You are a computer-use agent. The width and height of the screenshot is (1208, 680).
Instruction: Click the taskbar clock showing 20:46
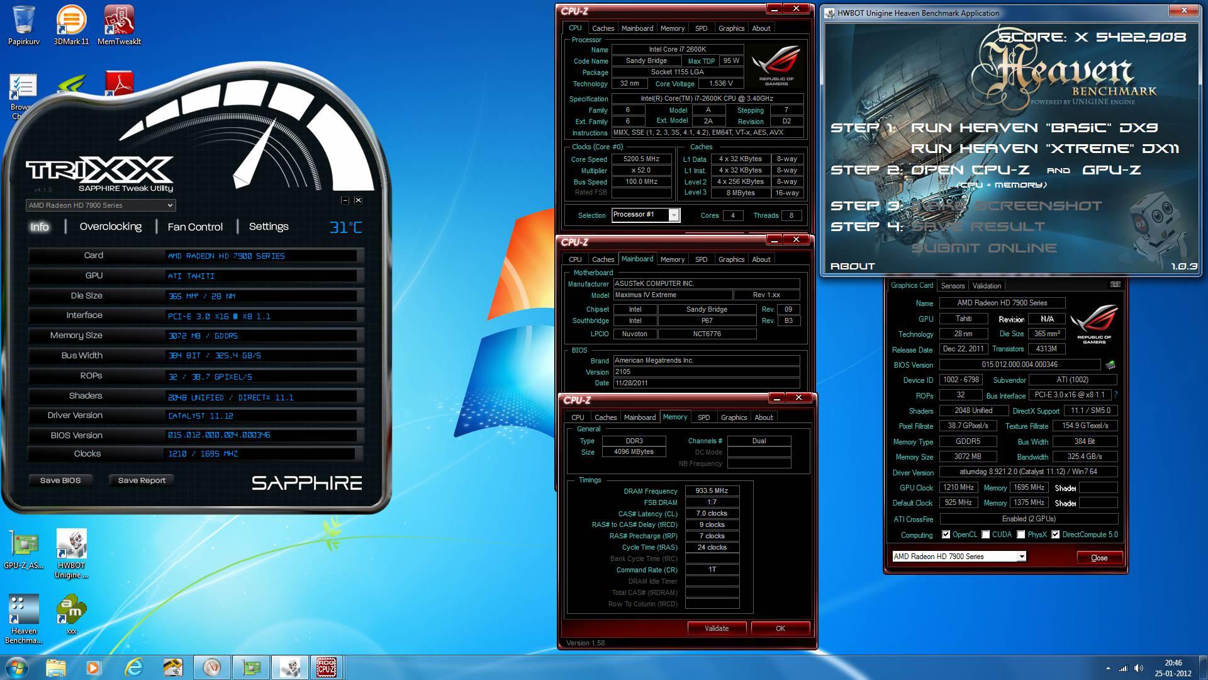[1173, 668]
